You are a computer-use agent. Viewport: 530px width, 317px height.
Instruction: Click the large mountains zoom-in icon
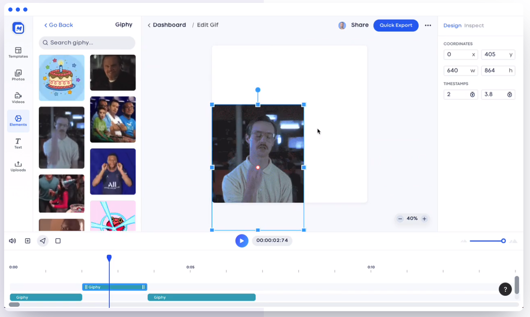pos(513,241)
